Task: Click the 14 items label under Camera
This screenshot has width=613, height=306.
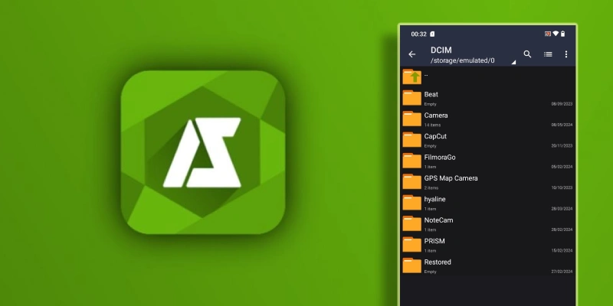Action: tap(432, 125)
